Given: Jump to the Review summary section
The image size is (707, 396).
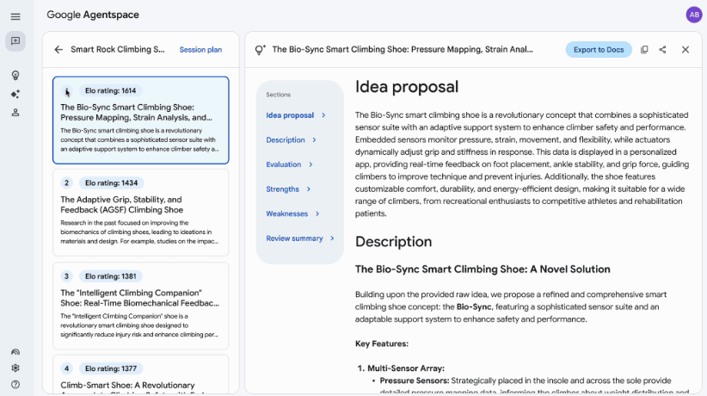Looking at the screenshot, I should pyautogui.click(x=294, y=238).
